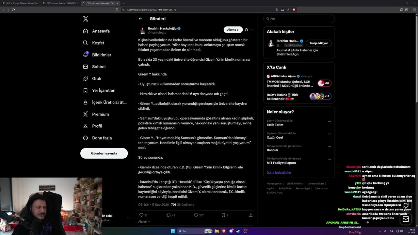
Task: Click the x.com address bar URL
Action: click(152, 10)
